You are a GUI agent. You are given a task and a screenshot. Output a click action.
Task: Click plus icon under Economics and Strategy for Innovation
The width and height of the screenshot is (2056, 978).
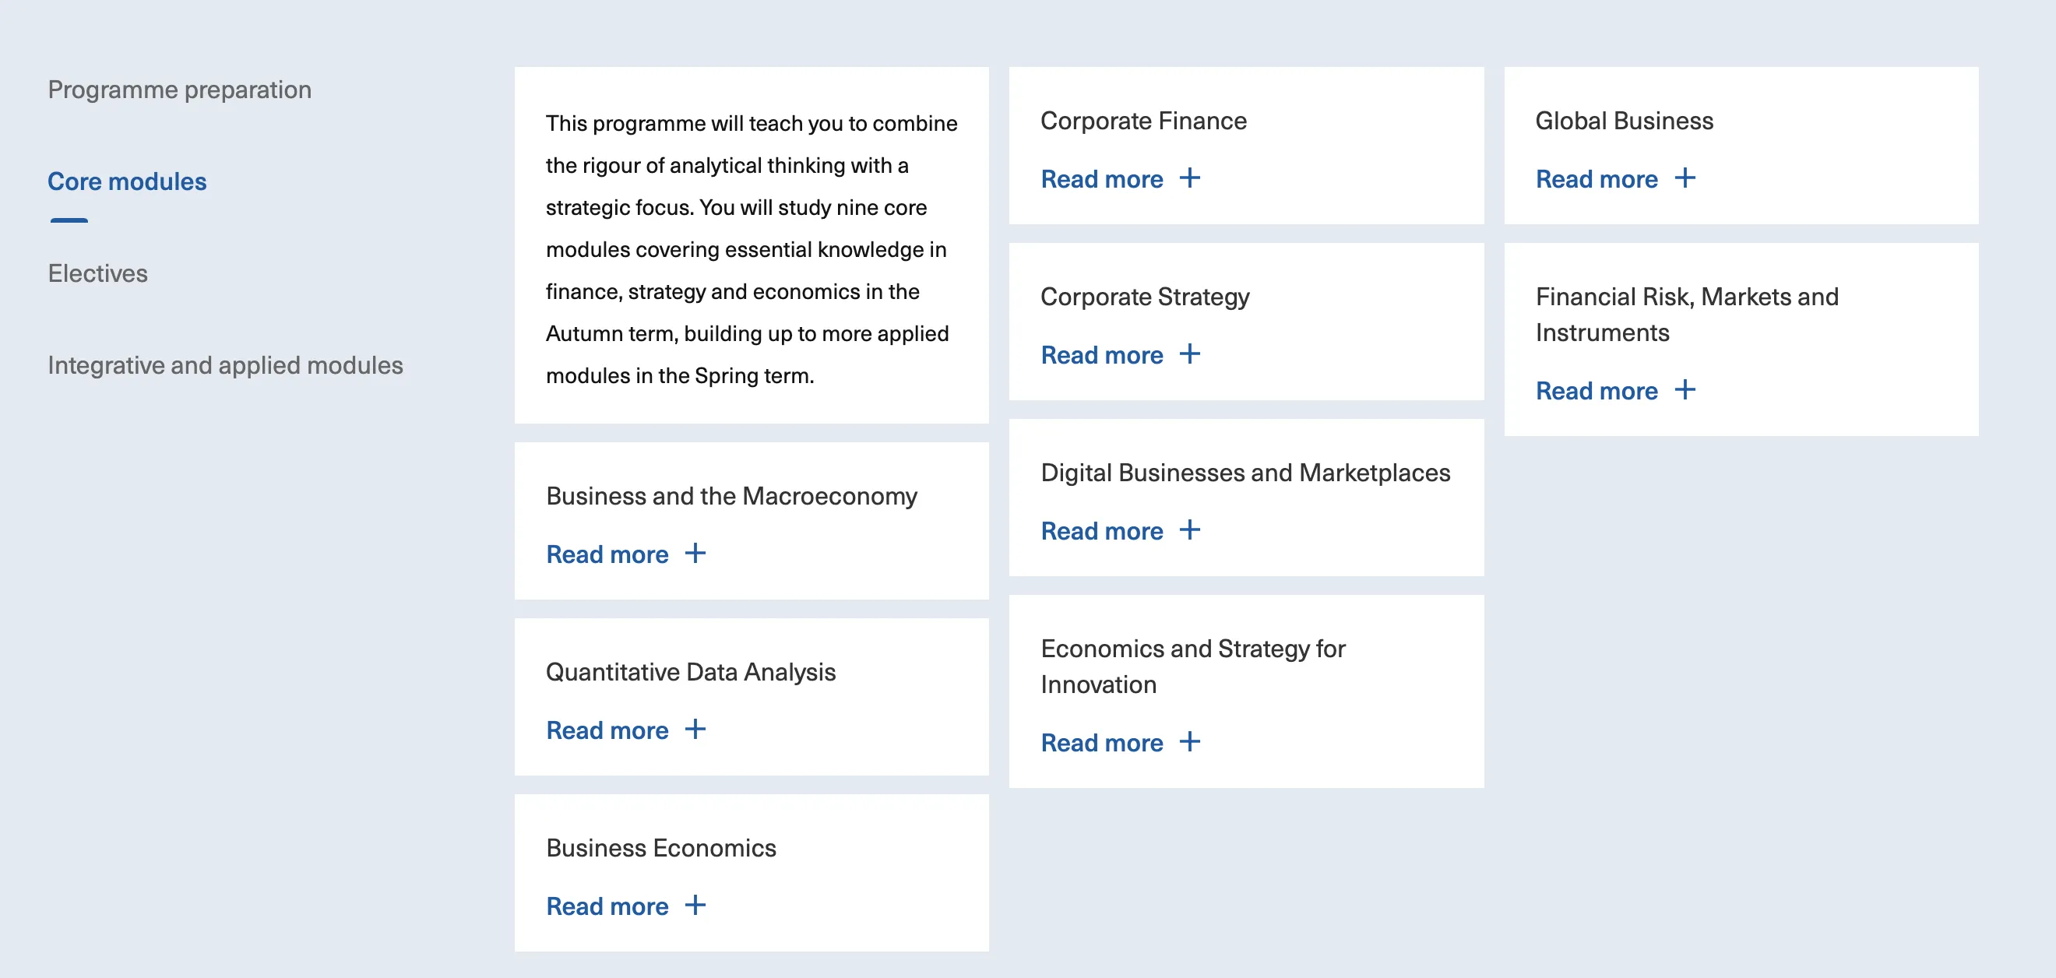click(1189, 742)
